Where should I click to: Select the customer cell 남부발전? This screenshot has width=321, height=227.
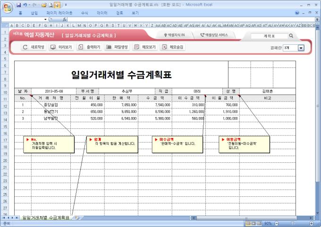click(x=51, y=118)
